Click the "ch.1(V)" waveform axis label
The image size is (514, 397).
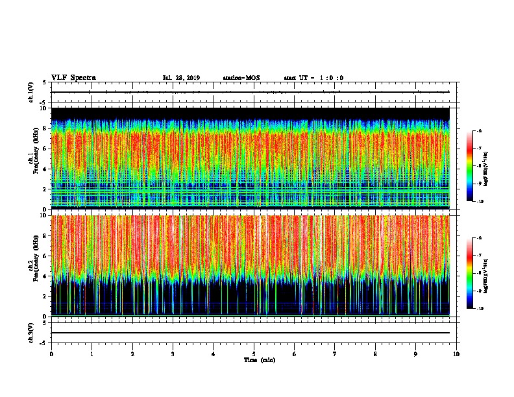point(31,92)
